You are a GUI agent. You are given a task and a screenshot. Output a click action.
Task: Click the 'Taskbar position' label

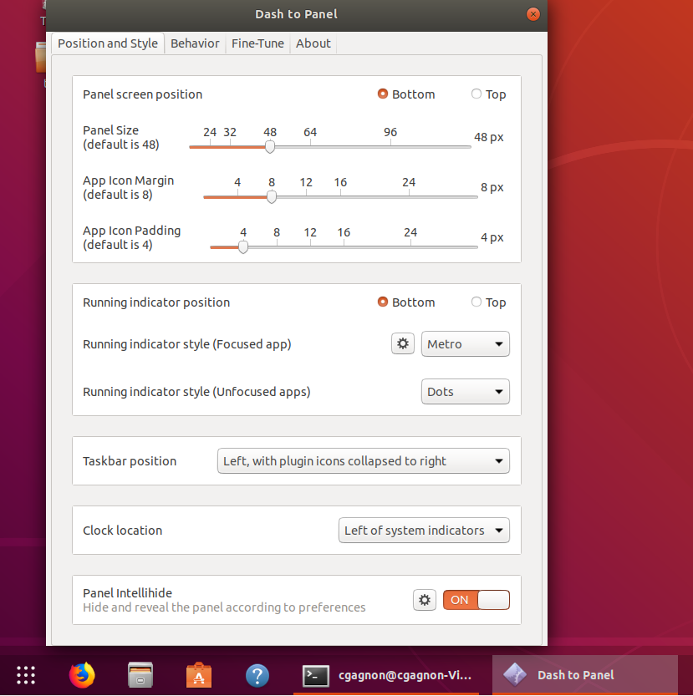(130, 461)
